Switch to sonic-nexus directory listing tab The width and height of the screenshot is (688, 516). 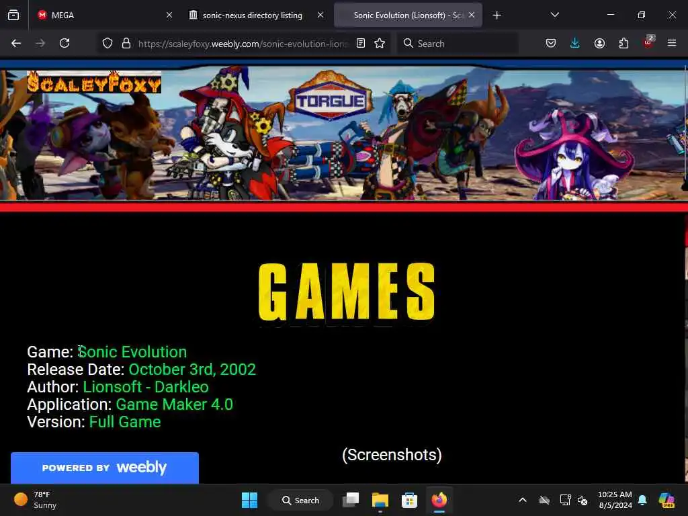point(256,15)
